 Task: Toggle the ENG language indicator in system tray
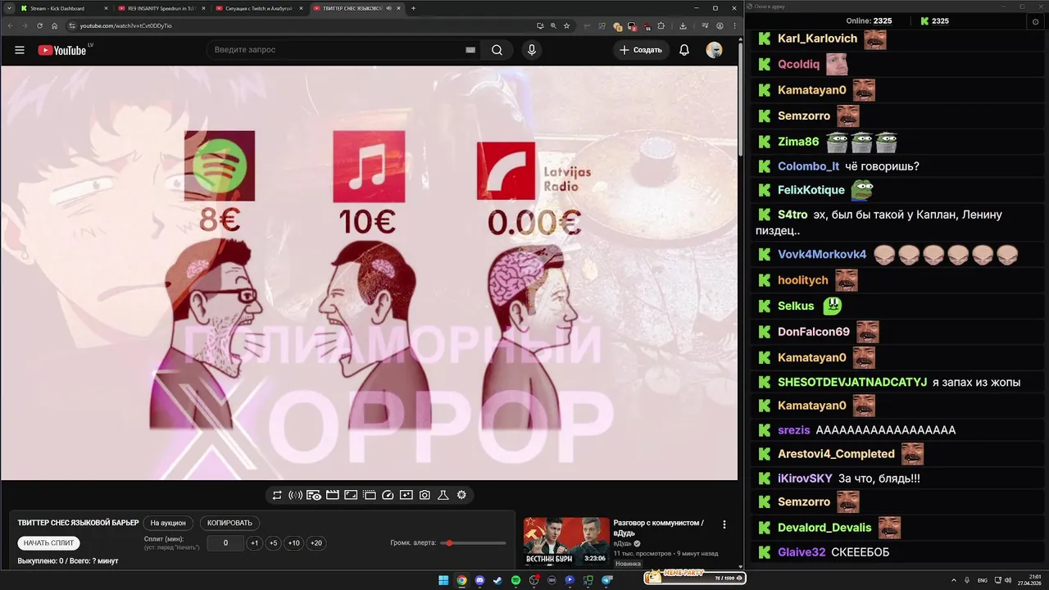point(983,580)
